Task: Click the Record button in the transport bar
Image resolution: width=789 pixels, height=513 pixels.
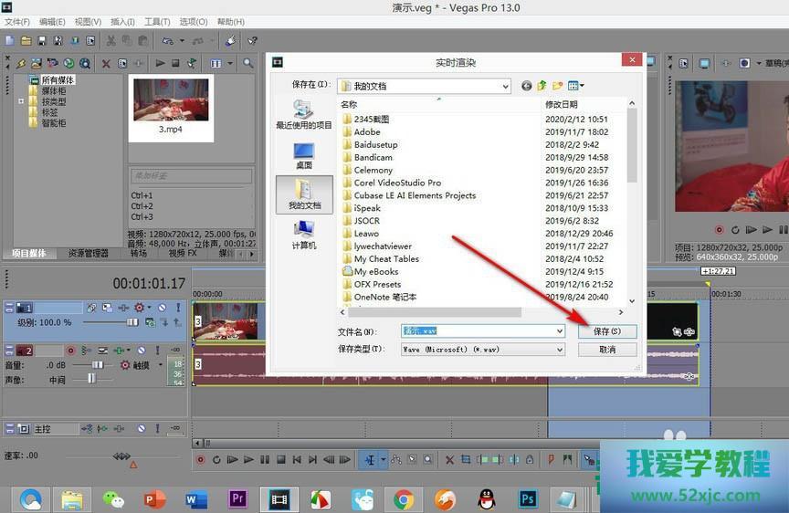Action: (x=200, y=460)
